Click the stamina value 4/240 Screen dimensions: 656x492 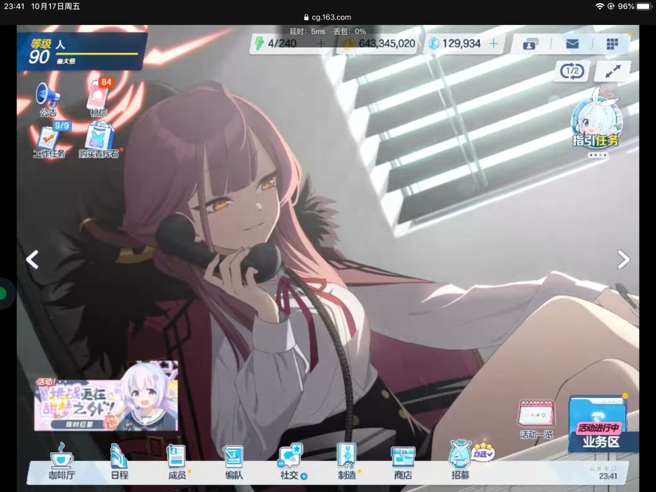[x=282, y=44]
